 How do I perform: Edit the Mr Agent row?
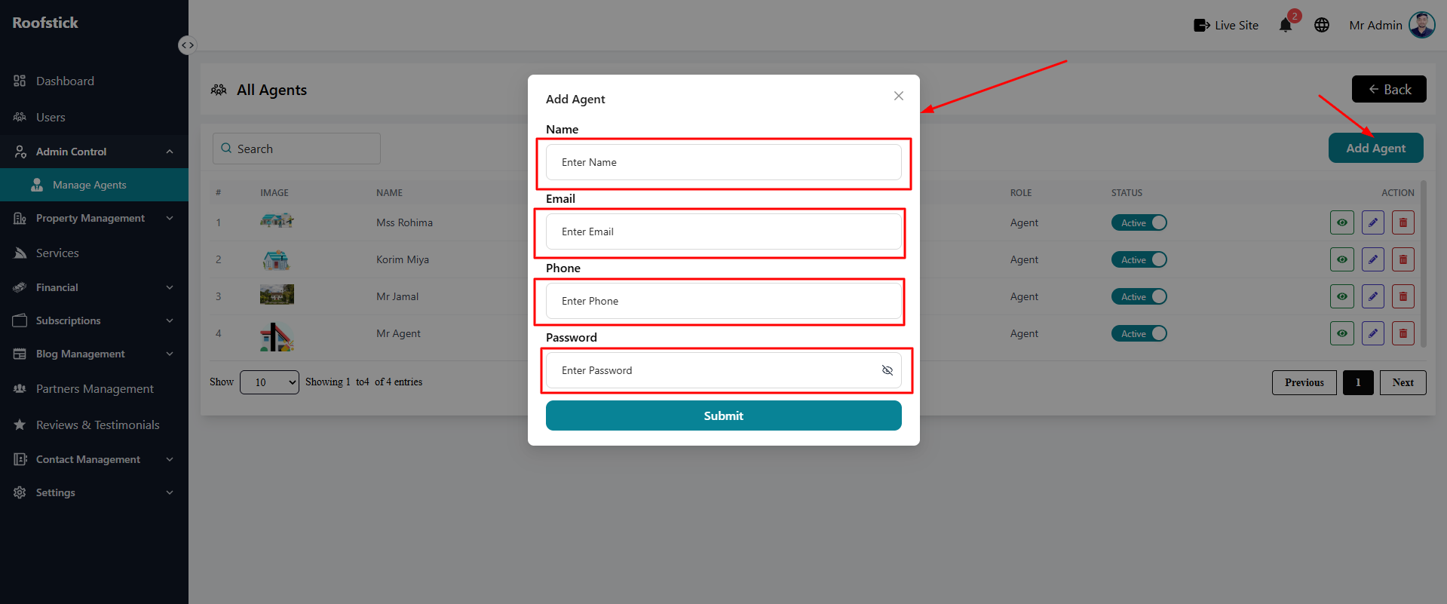pos(1373,333)
